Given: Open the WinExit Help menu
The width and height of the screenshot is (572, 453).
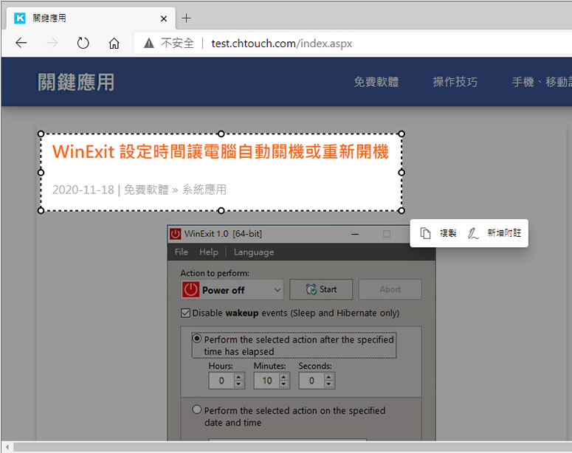Looking at the screenshot, I should pos(209,252).
